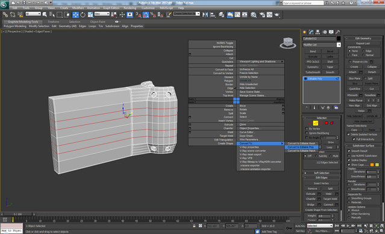Image resolution: width=385 pixels, height=234 pixels.
Task: Click the Select by Name icon
Action: (52, 14)
